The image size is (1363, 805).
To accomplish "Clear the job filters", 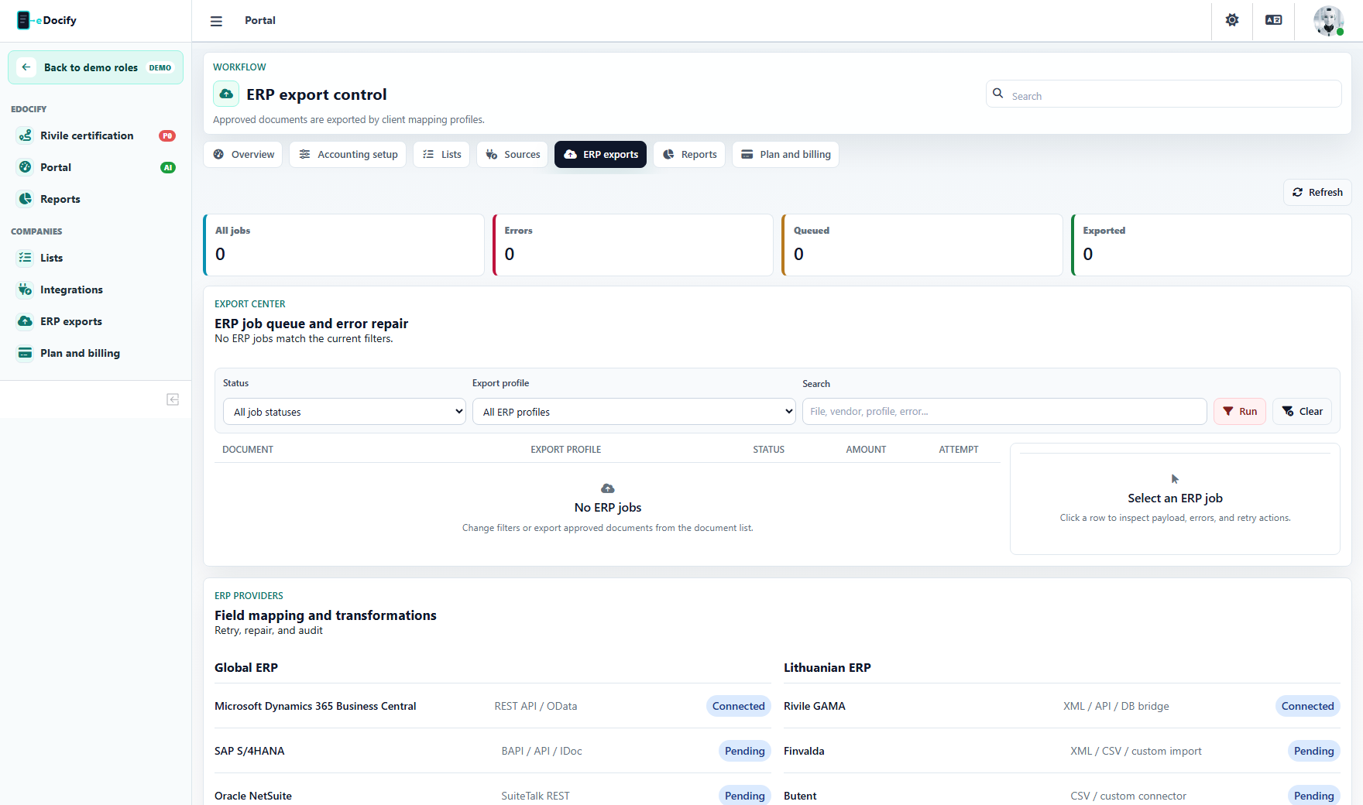I will tap(1302, 412).
